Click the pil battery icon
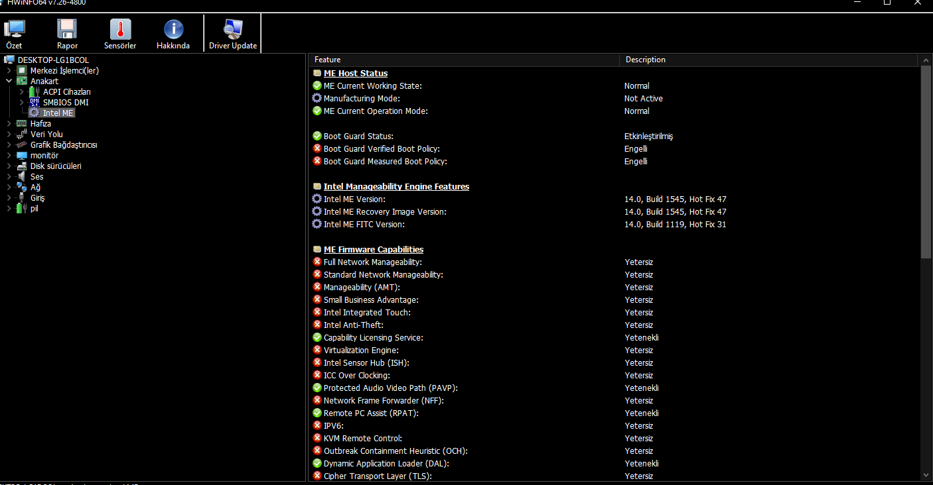The image size is (933, 485). pos(22,209)
